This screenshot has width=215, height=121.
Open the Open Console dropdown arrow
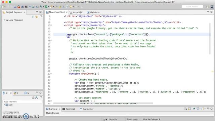pos(205,109)
